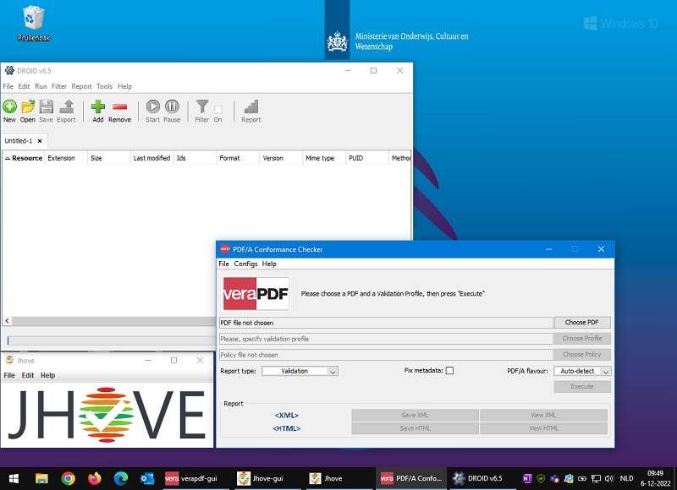
Task: Start identification with the Start icon
Action: click(153, 111)
